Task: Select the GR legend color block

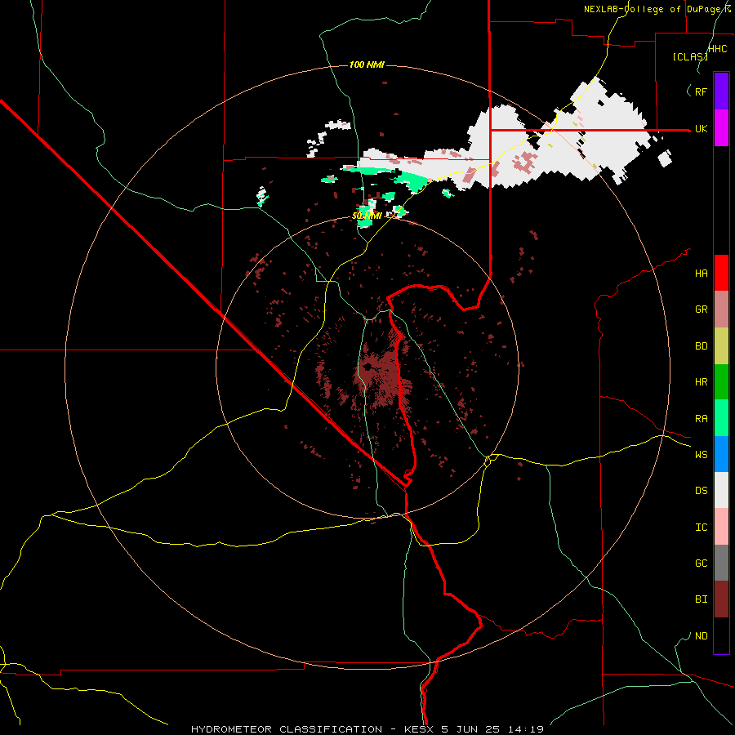Action: [721, 310]
